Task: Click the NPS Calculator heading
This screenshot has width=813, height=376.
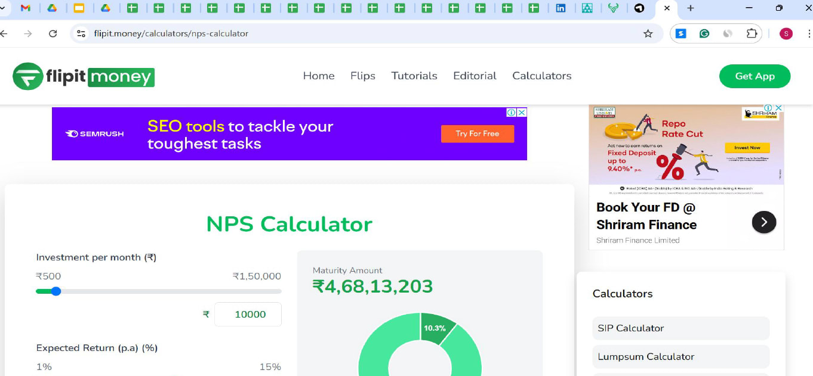Action: tap(290, 224)
